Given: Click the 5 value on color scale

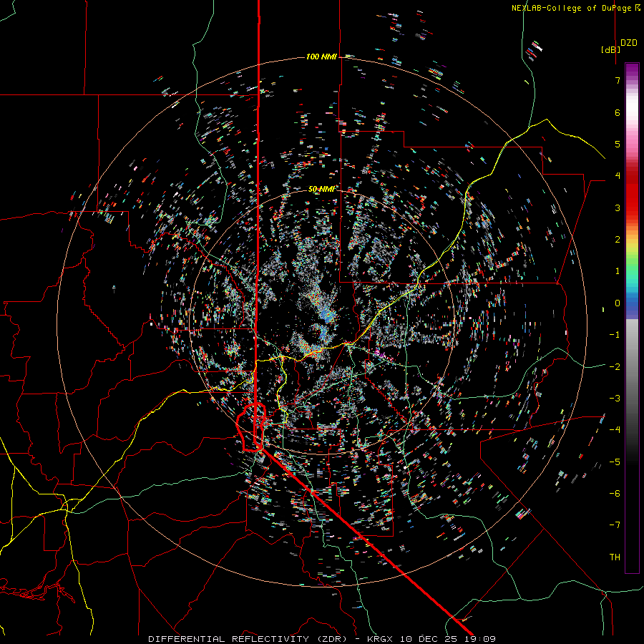Looking at the screenshot, I should pyautogui.click(x=618, y=144).
